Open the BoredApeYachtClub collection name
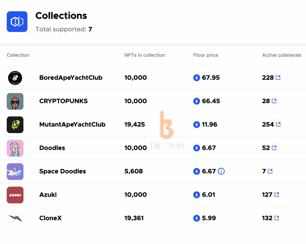This screenshot has width=306, height=244. point(71,78)
